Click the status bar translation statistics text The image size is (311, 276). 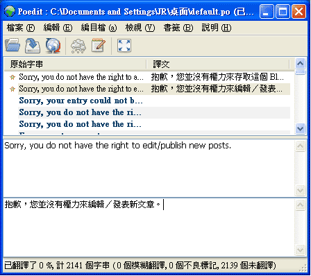point(140,266)
